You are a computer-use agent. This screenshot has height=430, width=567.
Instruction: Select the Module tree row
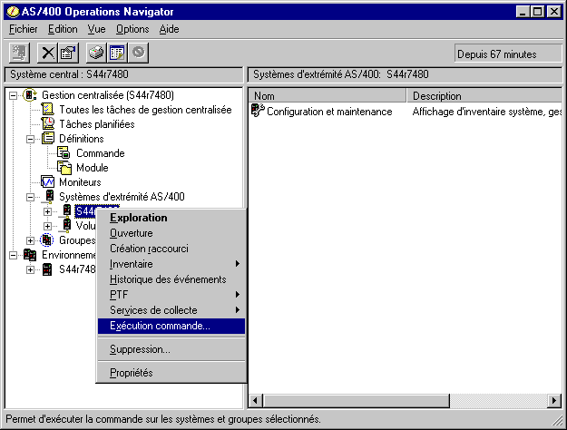coord(93,168)
